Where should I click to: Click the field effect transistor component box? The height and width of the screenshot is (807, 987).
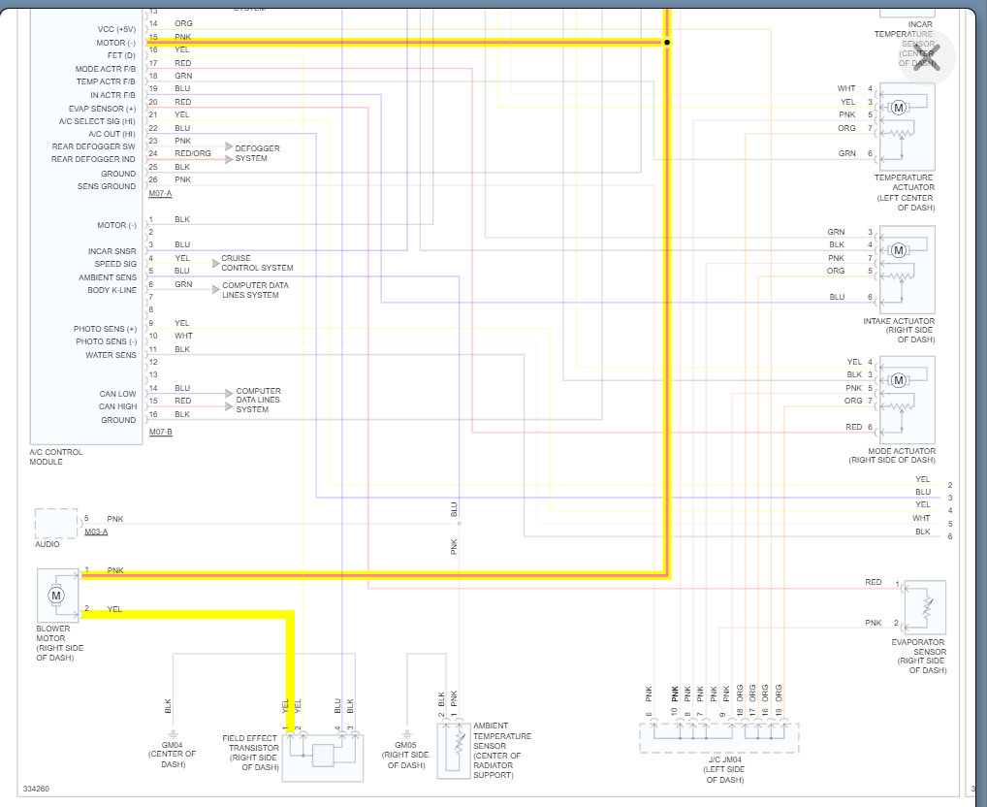[323, 758]
